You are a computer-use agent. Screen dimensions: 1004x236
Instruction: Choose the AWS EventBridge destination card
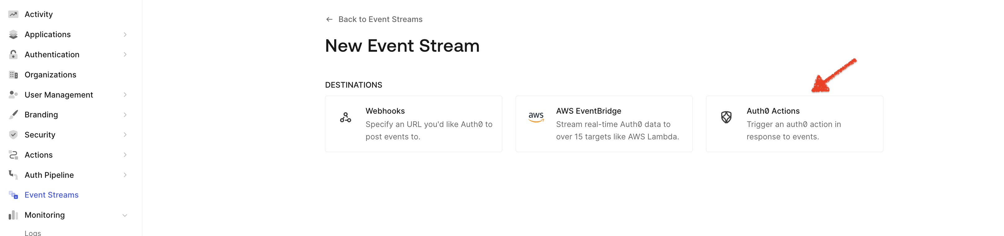[x=604, y=124]
